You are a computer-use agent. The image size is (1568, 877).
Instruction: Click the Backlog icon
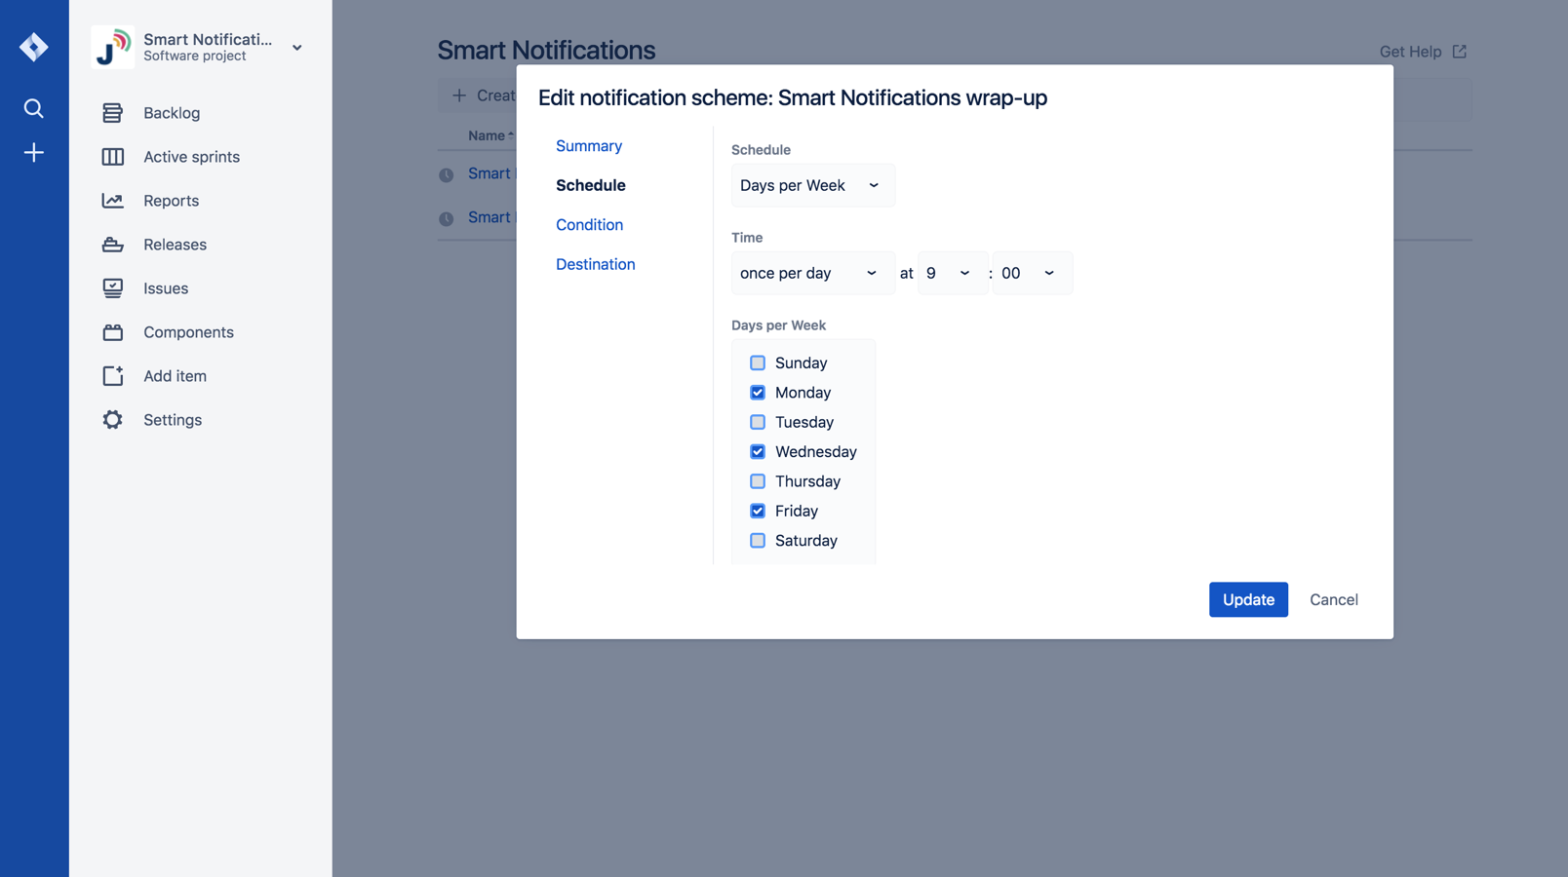click(112, 113)
